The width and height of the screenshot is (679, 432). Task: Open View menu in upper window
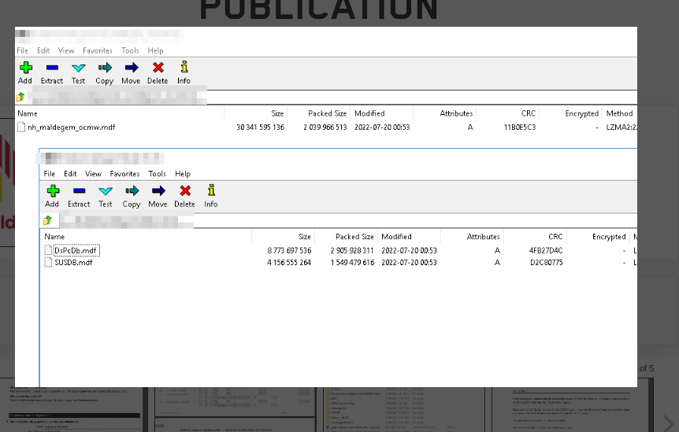coord(66,50)
